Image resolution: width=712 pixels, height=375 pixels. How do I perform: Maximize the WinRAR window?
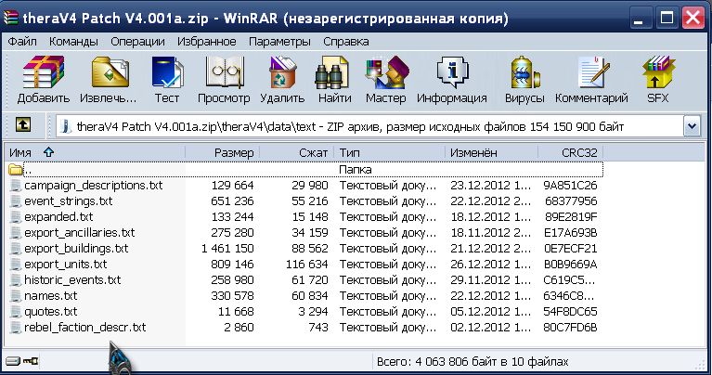(667, 19)
